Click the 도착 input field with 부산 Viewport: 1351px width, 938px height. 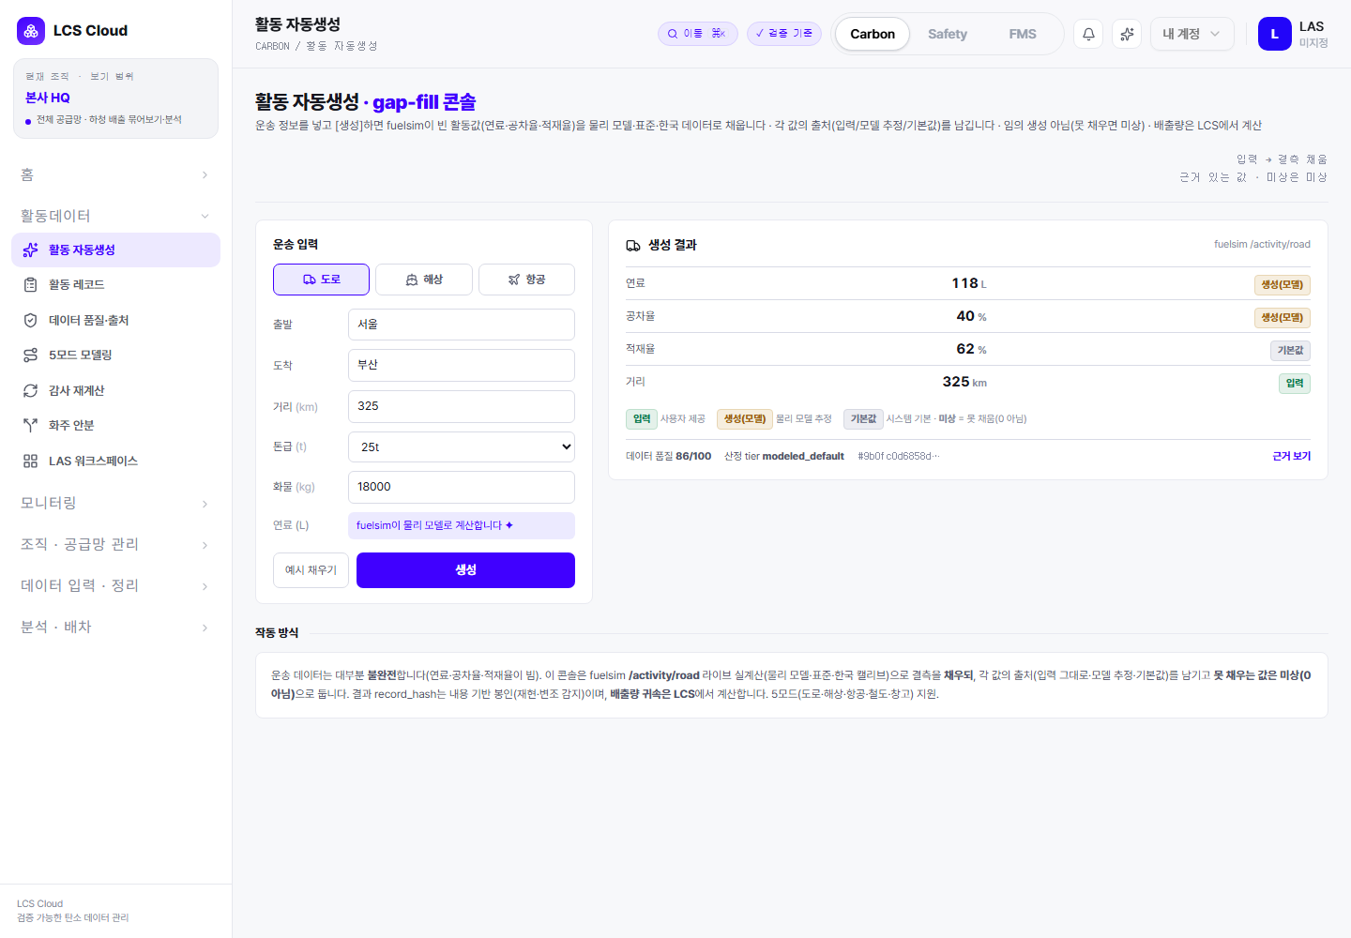tap(462, 365)
